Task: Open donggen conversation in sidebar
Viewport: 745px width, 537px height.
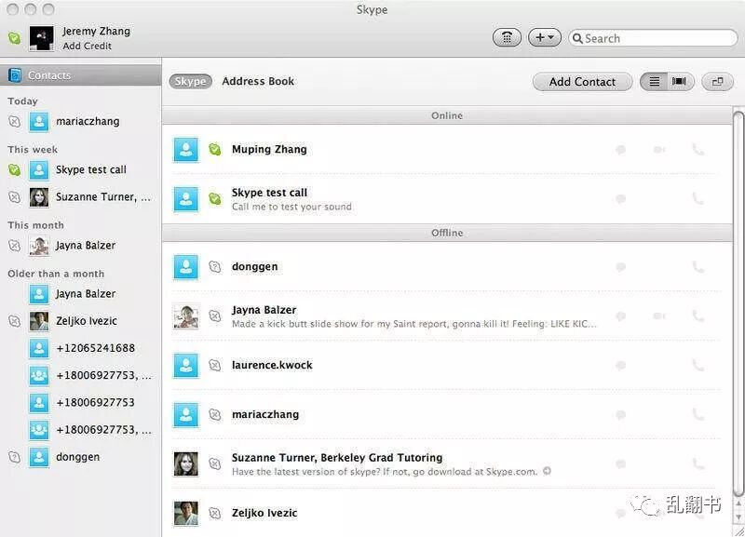Action: click(80, 457)
